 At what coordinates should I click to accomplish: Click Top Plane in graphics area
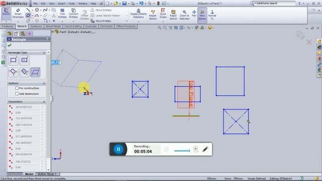191,94
